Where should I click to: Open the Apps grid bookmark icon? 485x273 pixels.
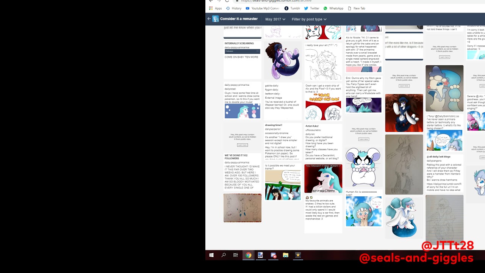coord(211,8)
